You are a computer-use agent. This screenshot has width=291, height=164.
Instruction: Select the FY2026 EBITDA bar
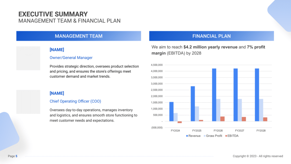[x=223, y=119]
